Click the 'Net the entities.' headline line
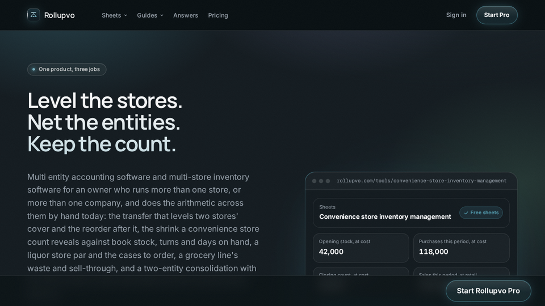 click(x=103, y=122)
